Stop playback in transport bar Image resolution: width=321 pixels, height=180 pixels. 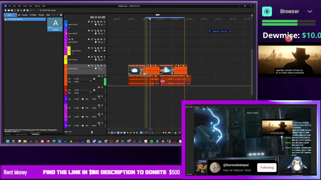click(x=124, y=133)
